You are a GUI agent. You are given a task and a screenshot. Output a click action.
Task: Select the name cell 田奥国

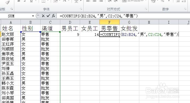coord(11,98)
